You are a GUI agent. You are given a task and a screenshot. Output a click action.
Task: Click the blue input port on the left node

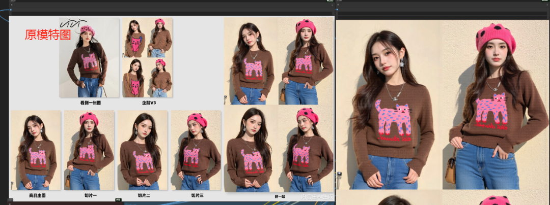click(x=11, y=10)
